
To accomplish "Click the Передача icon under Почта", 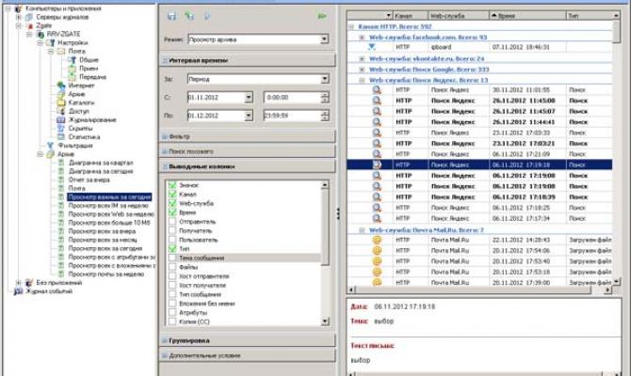I will [72, 77].
